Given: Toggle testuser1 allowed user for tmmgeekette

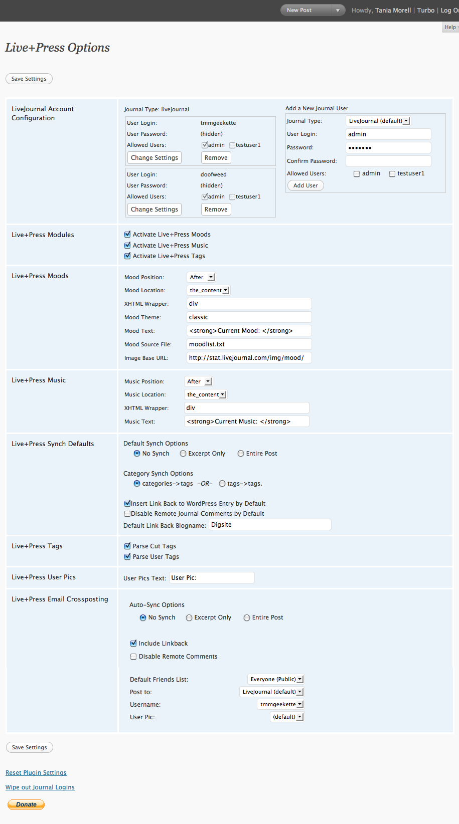Looking at the screenshot, I should 232,145.
